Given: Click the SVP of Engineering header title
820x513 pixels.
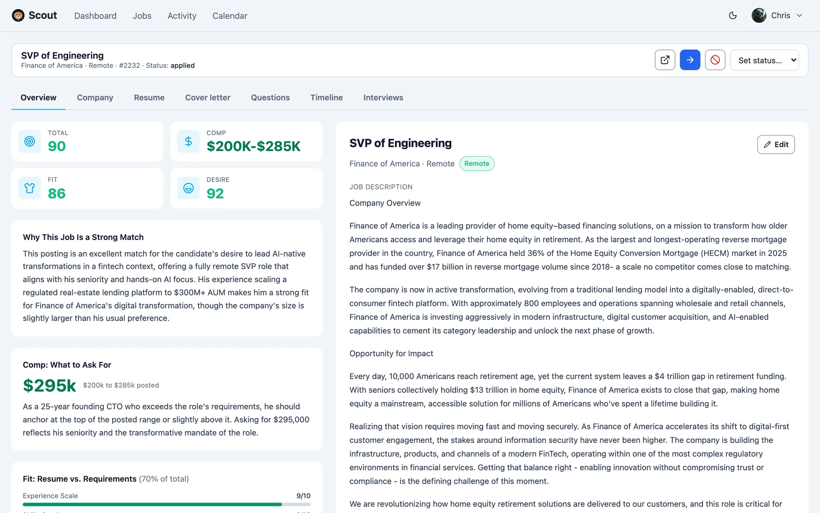Looking at the screenshot, I should tap(62, 55).
